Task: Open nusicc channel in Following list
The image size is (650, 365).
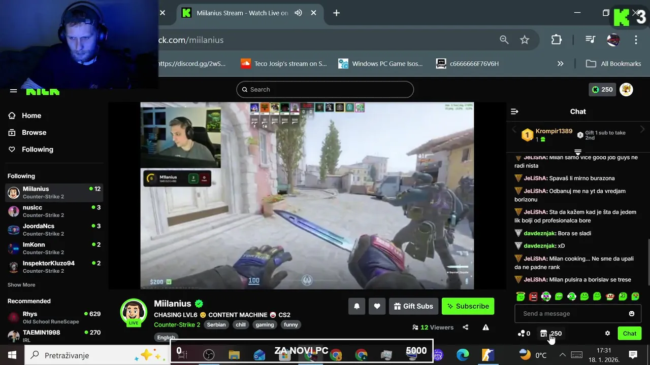Action: tap(54, 211)
